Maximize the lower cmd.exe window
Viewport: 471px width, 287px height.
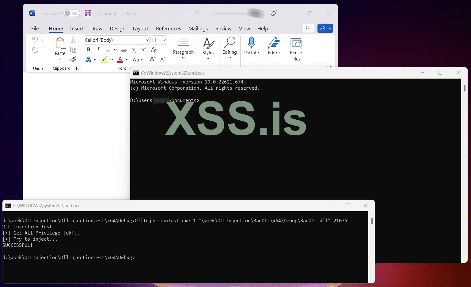click(x=348, y=205)
